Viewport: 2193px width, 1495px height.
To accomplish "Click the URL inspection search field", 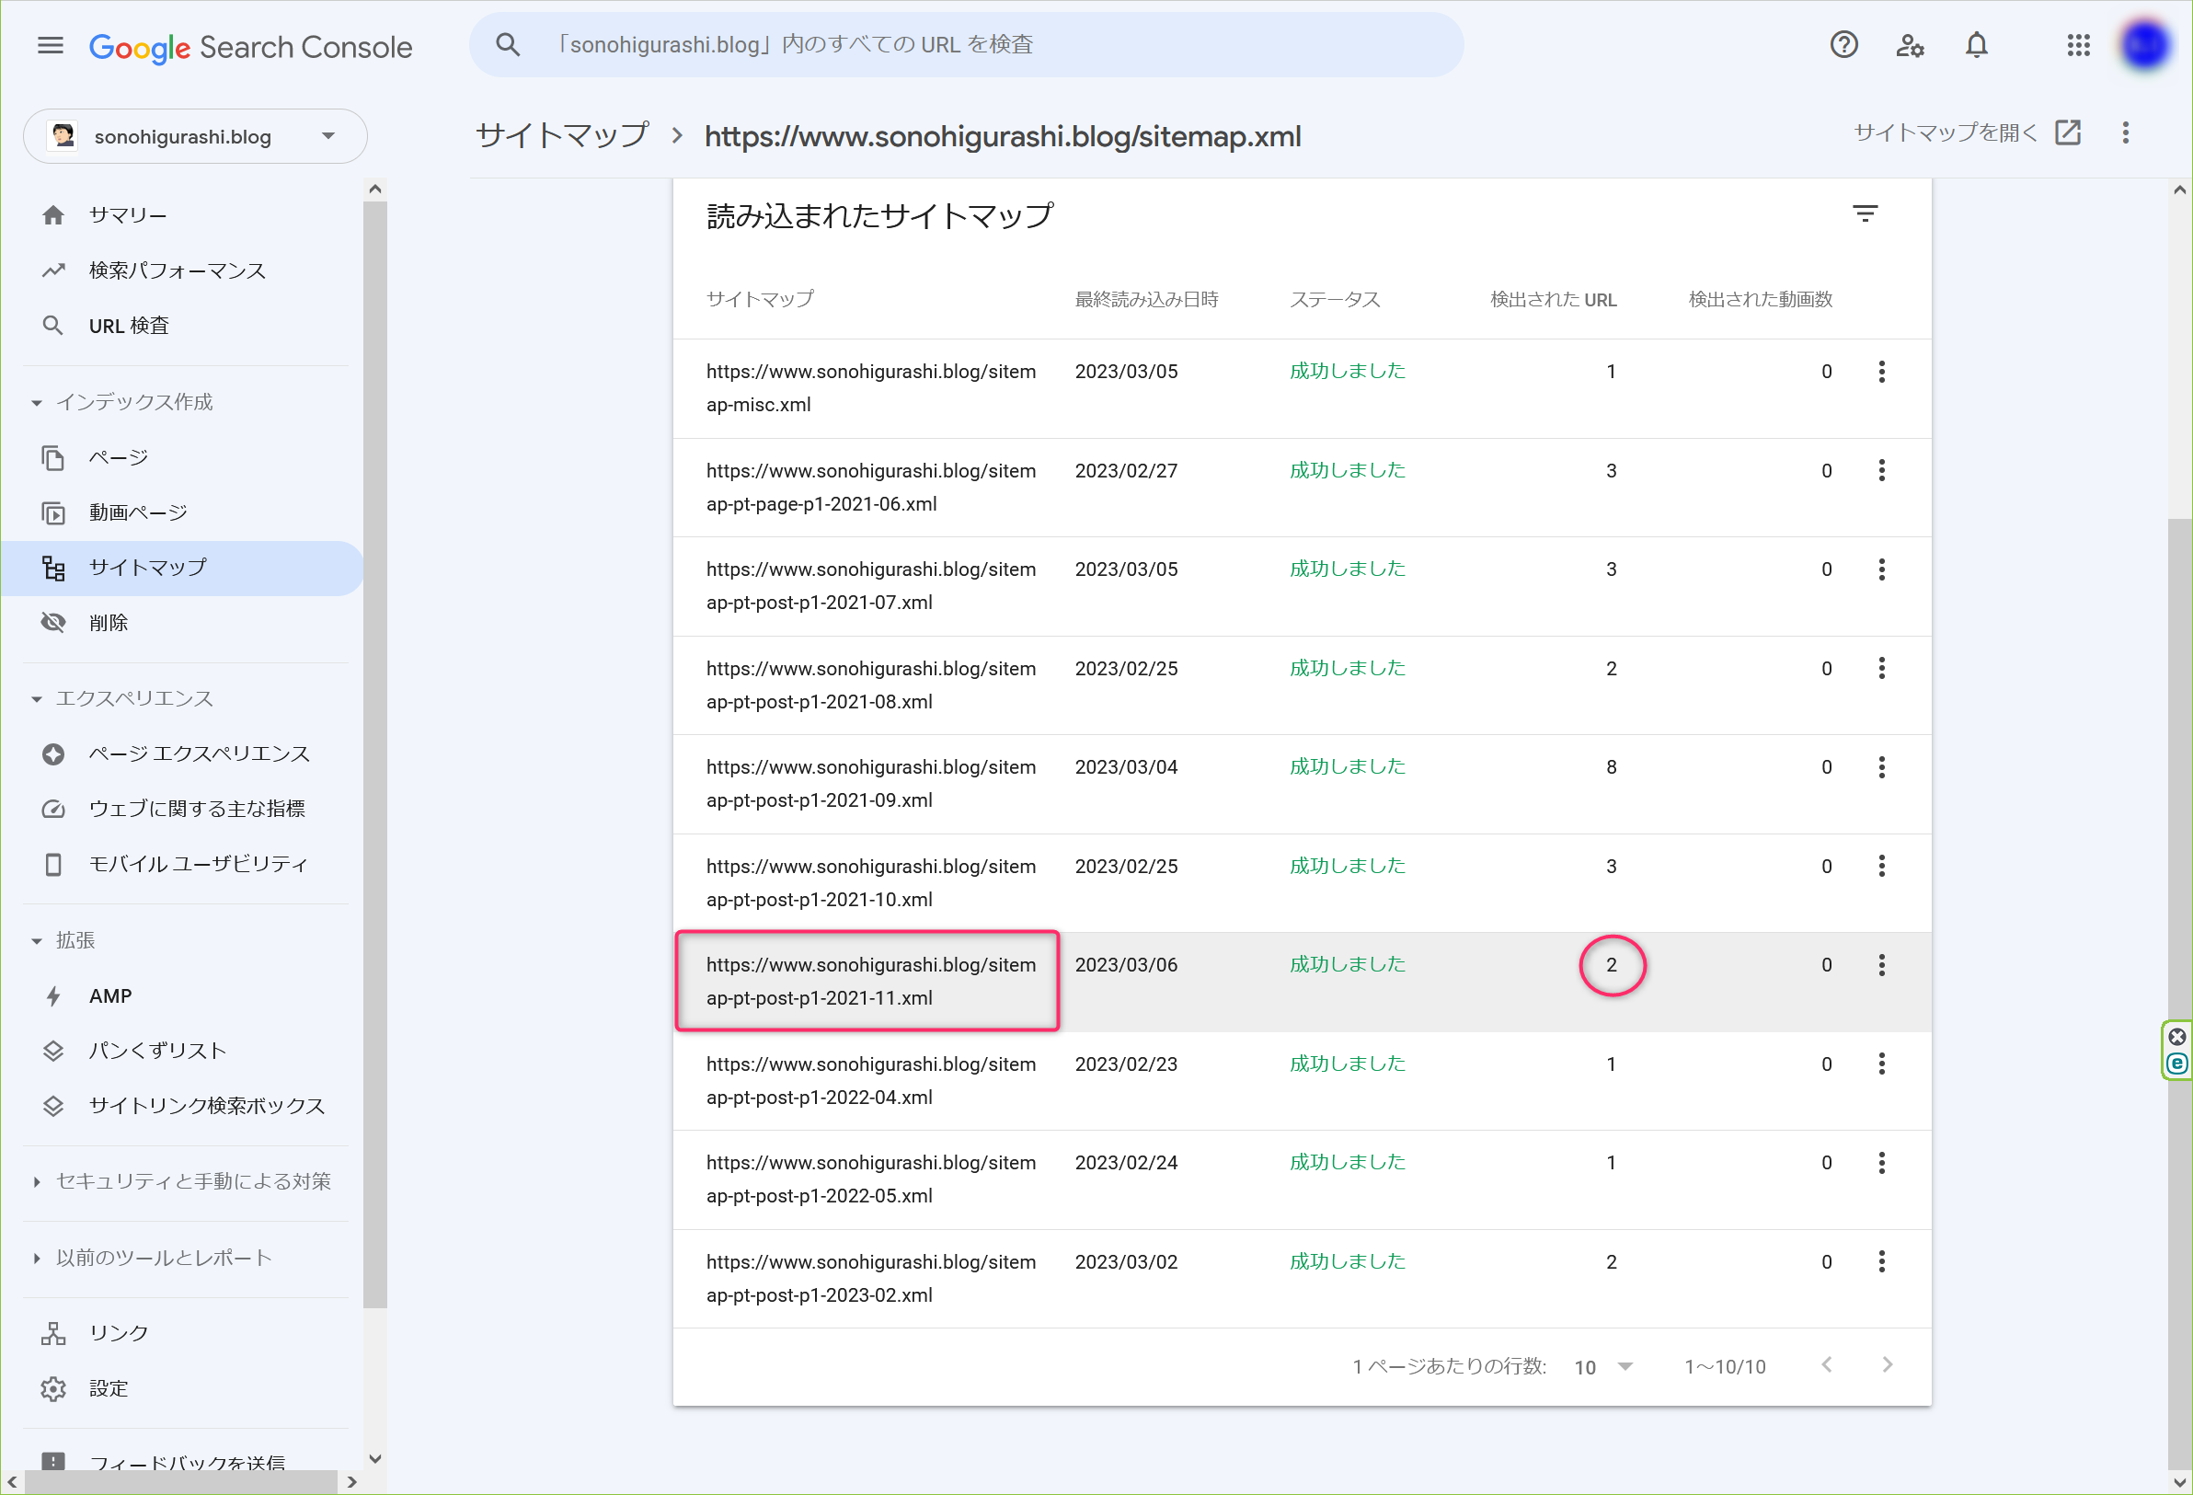I will point(966,44).
